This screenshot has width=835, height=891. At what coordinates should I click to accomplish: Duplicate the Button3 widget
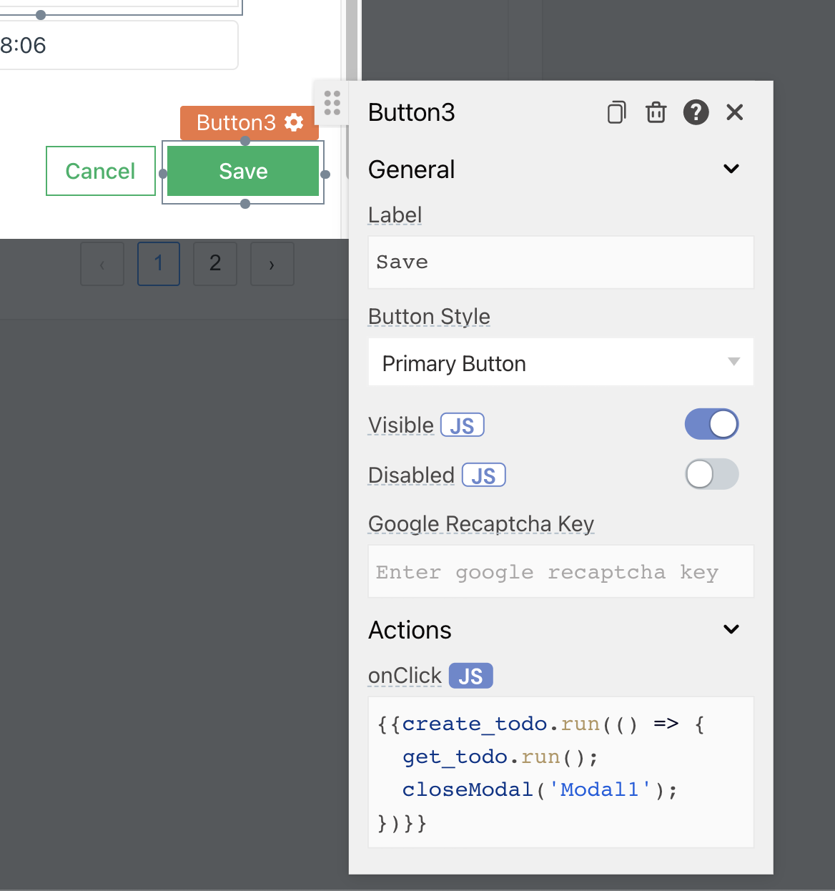click(x=616, y=112)
